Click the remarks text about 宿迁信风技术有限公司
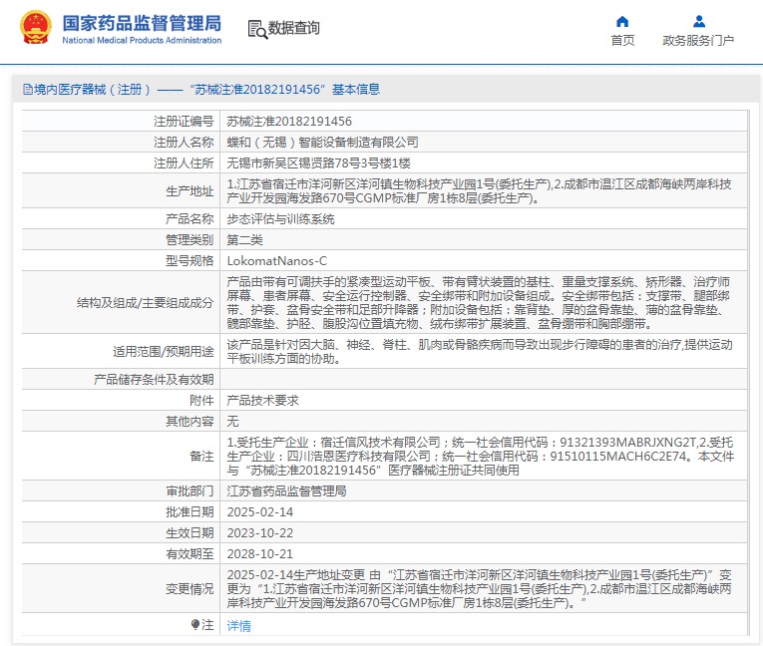 point(481,457)
